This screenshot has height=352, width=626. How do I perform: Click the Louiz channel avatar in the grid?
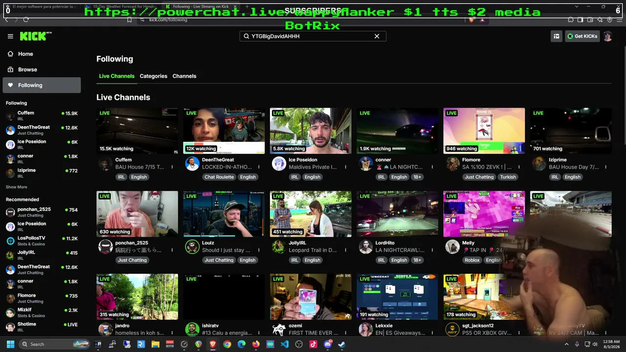192,247
